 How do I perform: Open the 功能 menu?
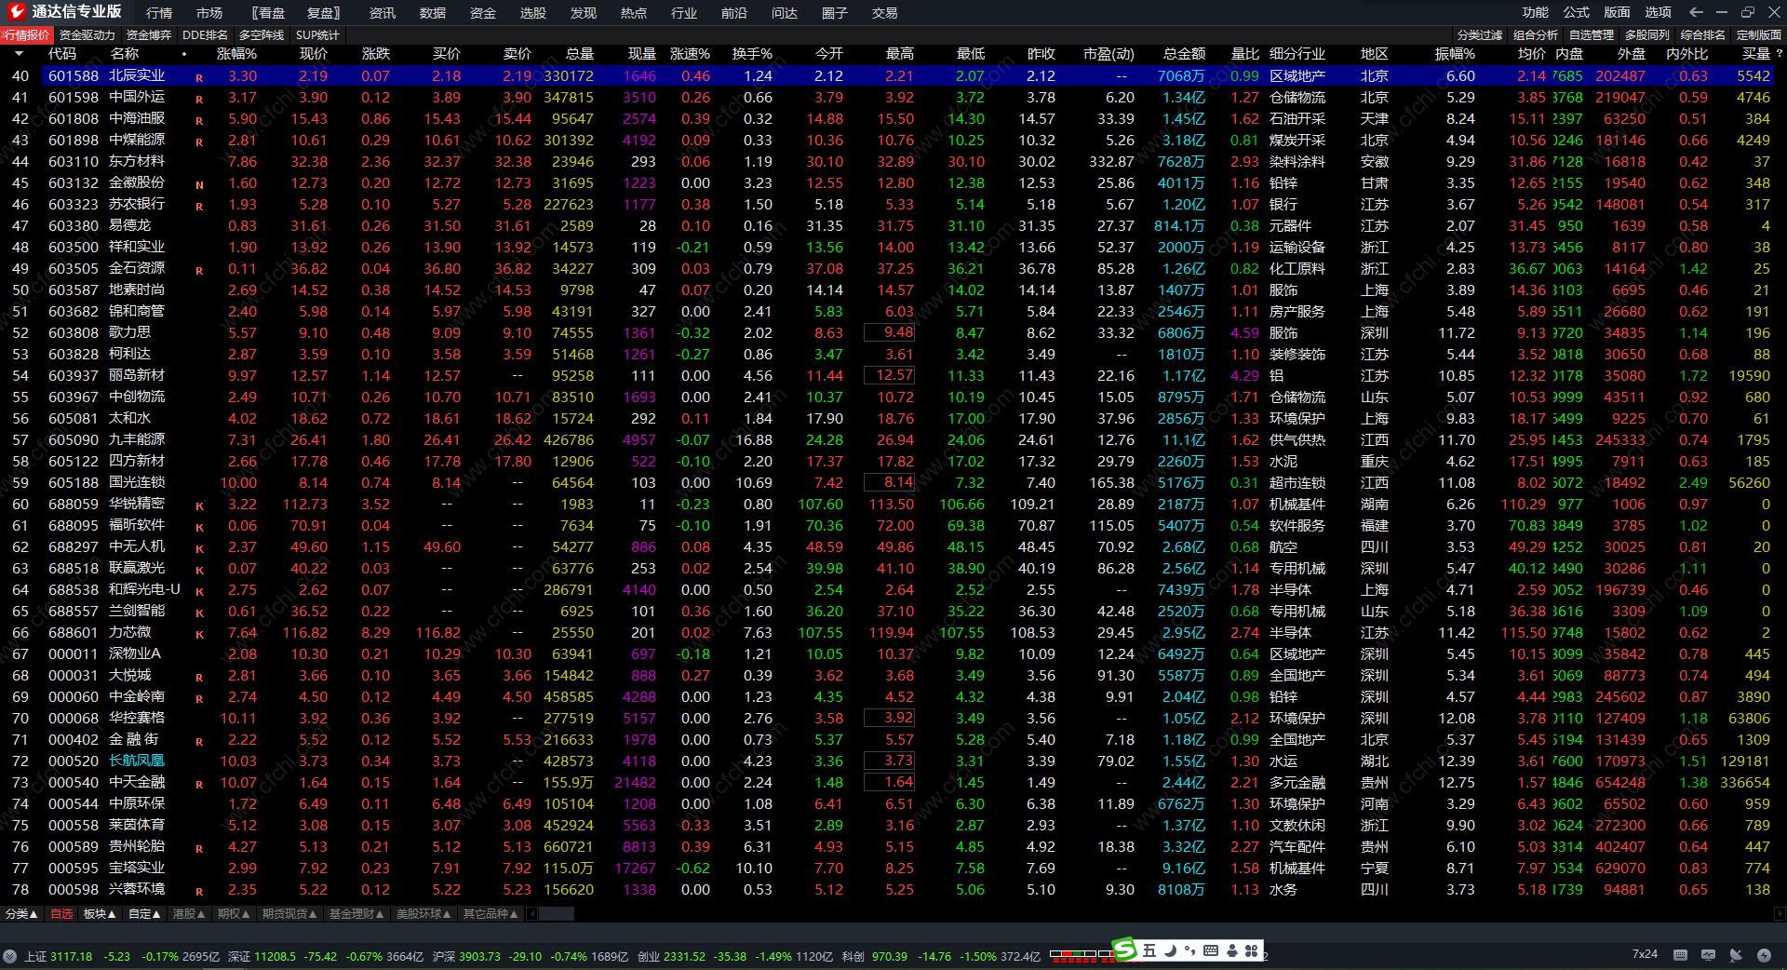[1536, 13]
